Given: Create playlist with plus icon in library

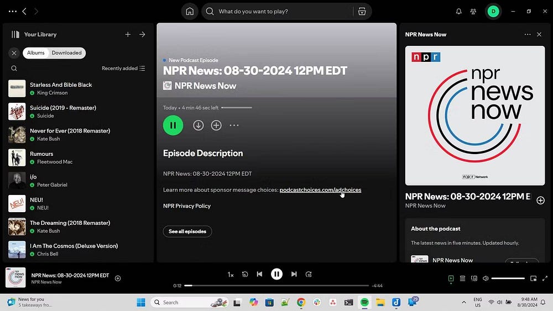Looking at the screenshot, I should point(128,34).
